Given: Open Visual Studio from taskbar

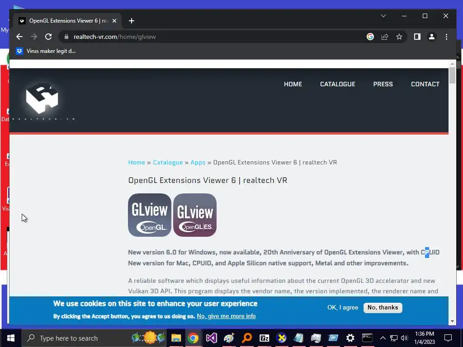Looking at the screenshot, I should point(211,338).
